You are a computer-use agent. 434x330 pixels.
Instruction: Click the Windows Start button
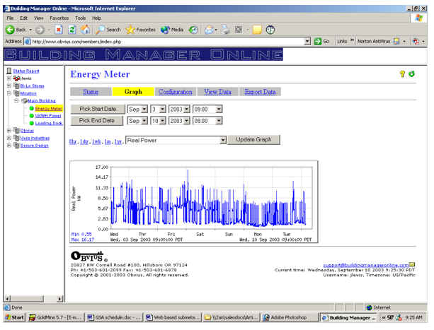(15, 317)
